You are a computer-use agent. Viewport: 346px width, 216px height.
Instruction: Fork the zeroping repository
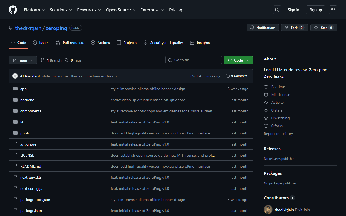[295, 28]
